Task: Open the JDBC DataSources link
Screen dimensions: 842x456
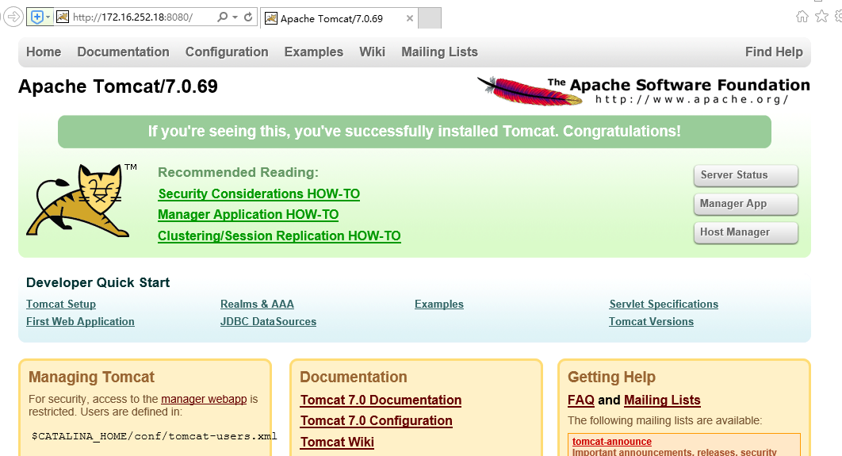Action: (x=269, y=322)
